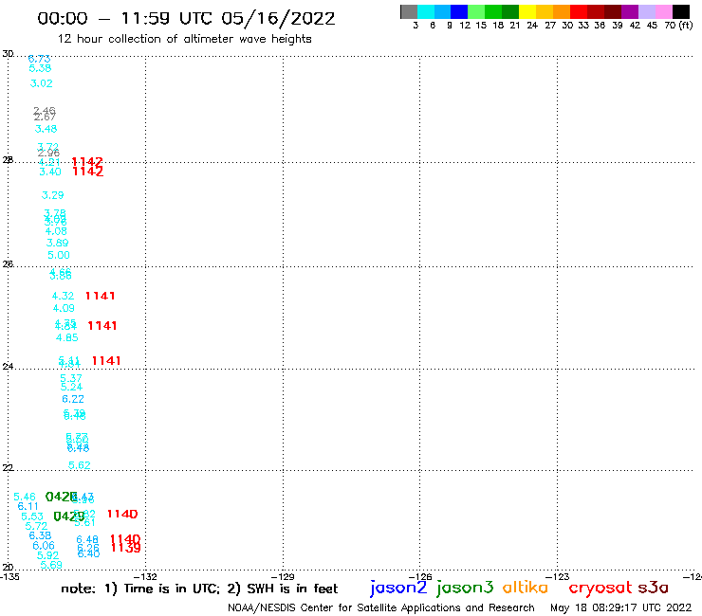Select the pink legend swatch
The width and height of the screenshot is (702, 616).
[663, 11]
